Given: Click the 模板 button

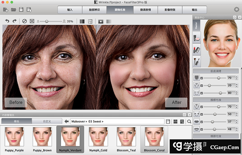Looking at the screenshot, I should 16,121.
